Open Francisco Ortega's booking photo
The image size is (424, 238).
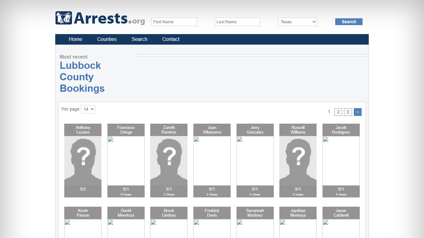coord(126,161)
